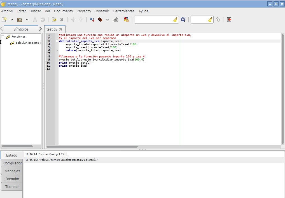Collapse the def block fold marker
Image resolution: width=285 pixels, height=198 pixels.
click(x=57, y=41)
